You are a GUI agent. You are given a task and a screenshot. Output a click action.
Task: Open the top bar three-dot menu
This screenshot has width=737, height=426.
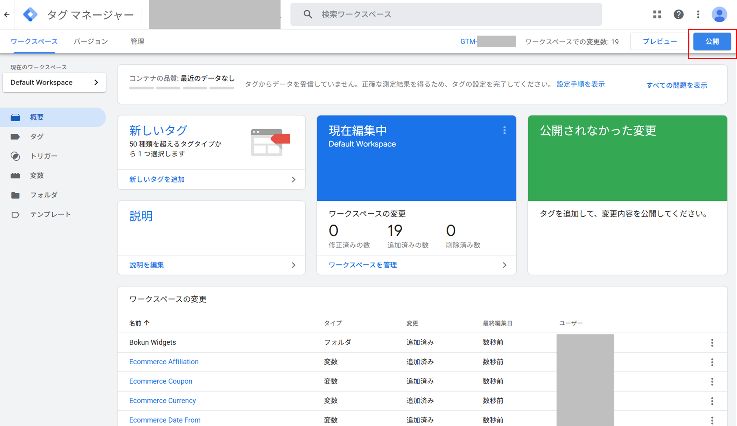coord(698,14)
